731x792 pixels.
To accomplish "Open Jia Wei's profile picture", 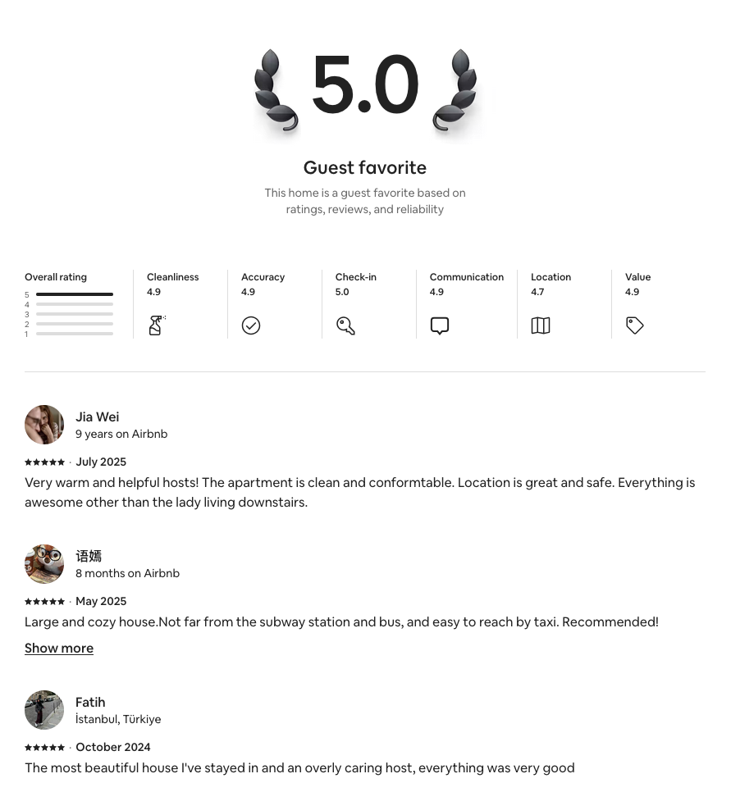I will coord(44,424).
